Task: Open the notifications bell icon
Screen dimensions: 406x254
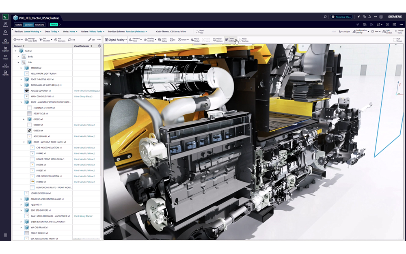Action: click(x=370, y=17)
